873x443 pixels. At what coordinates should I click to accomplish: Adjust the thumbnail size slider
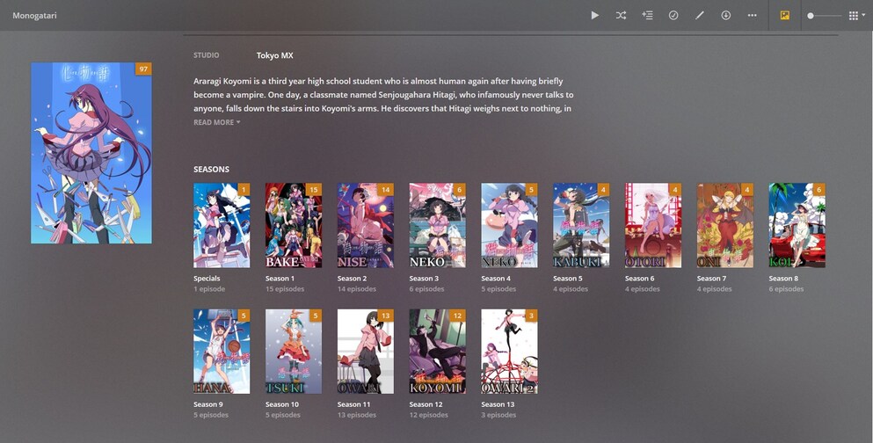pos(826,16)
